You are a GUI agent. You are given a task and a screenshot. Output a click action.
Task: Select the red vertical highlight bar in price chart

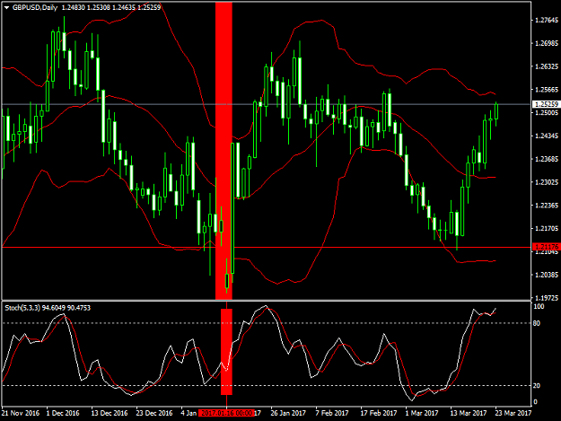coord(224,151)
